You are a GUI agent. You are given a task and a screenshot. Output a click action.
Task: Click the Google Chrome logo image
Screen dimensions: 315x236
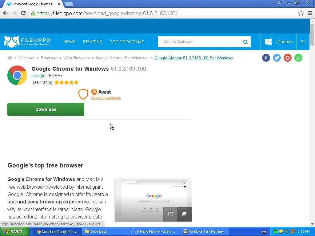[x=17, y=75]
